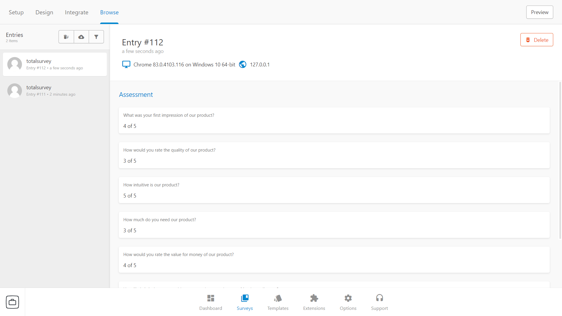The image size is (562, 316).
Task: Click the upload/export entries icon
Action: [x=81, y=37]
